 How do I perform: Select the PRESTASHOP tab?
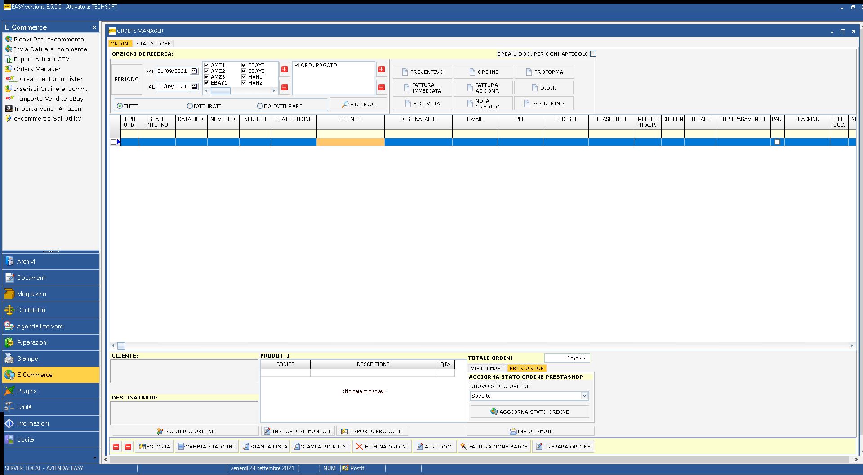527,368
